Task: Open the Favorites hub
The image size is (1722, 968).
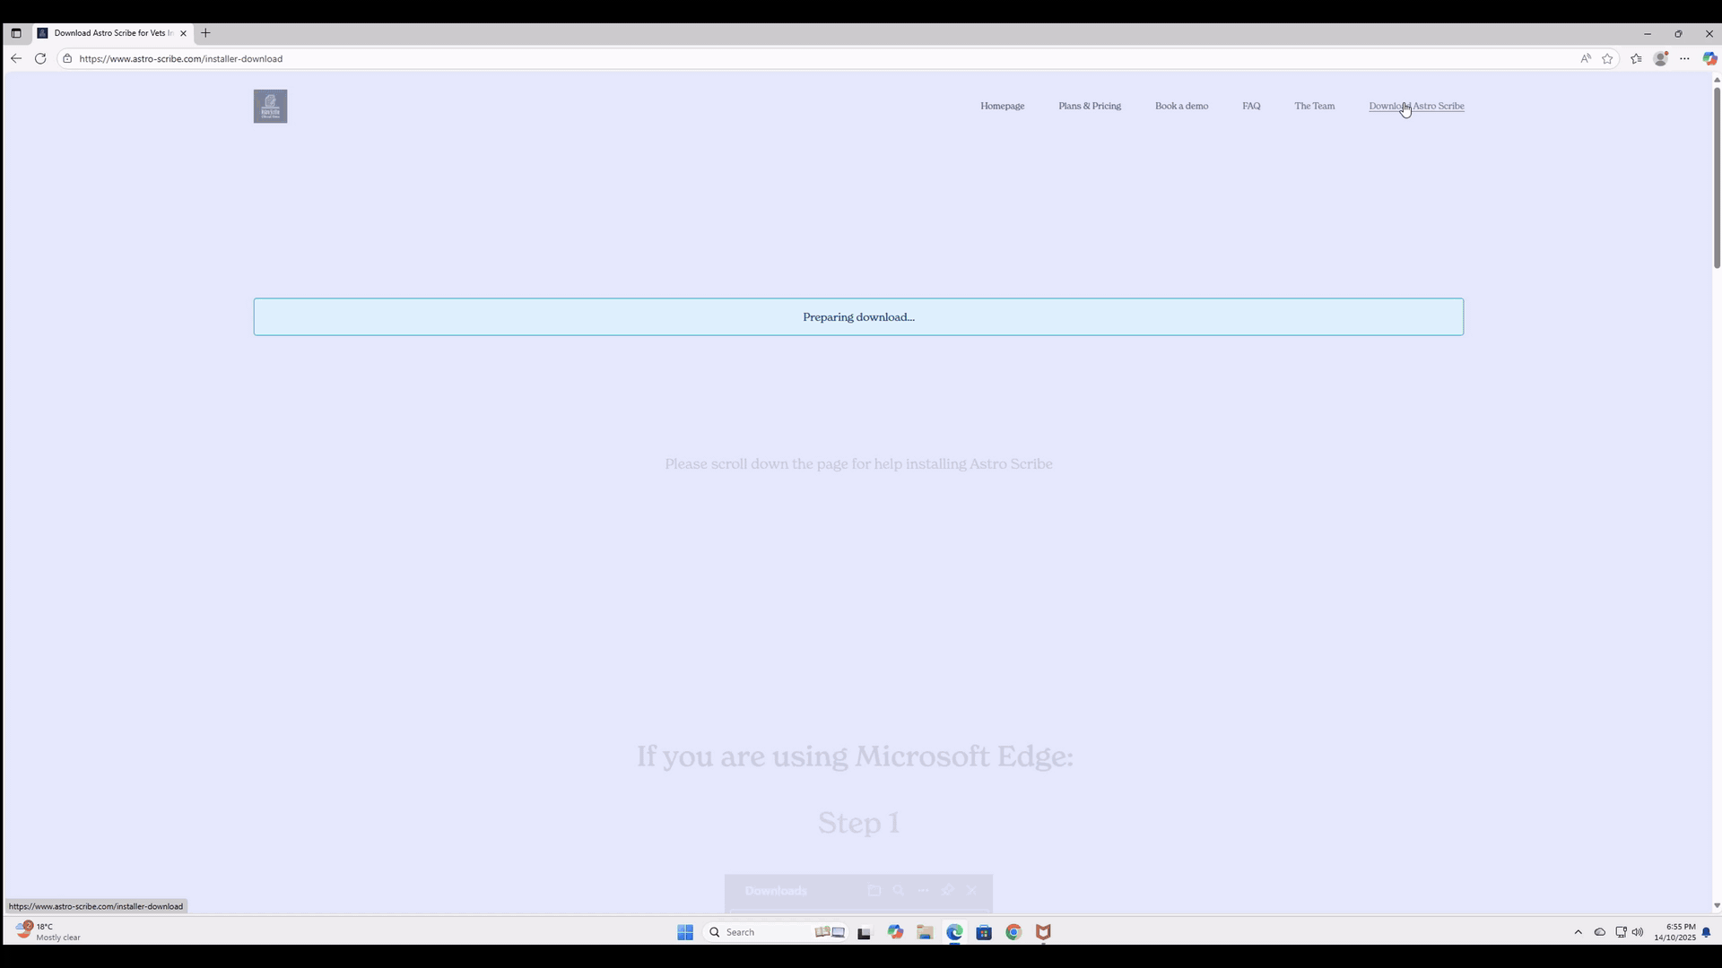Action: [x=1636, y=58]
